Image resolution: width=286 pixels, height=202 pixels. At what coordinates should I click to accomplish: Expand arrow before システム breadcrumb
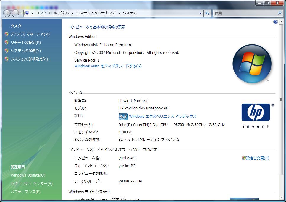pos(119,13)
